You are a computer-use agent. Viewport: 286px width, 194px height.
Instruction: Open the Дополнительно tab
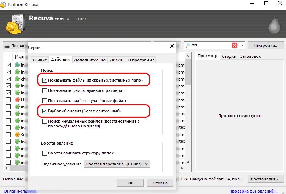(x=90, y=60)
